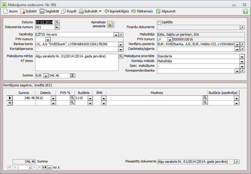Expand the Norēķinu postenis dropdown

[237, 44]
